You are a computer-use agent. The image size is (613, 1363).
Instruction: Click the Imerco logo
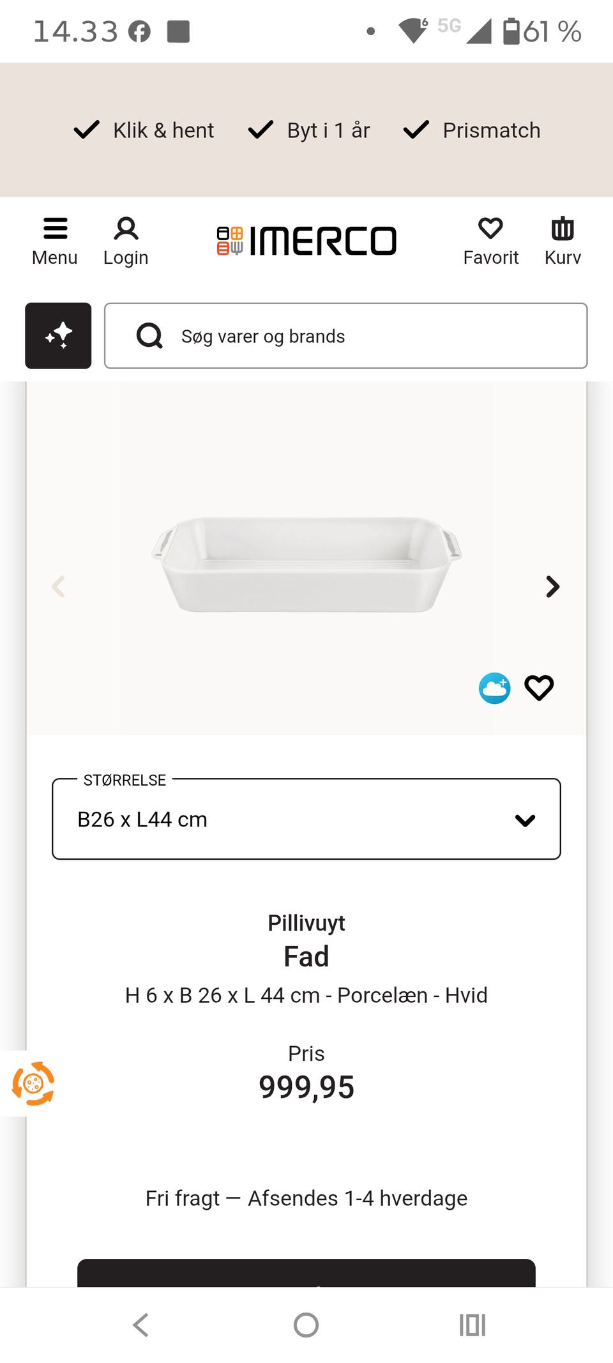tap(306, 241)
